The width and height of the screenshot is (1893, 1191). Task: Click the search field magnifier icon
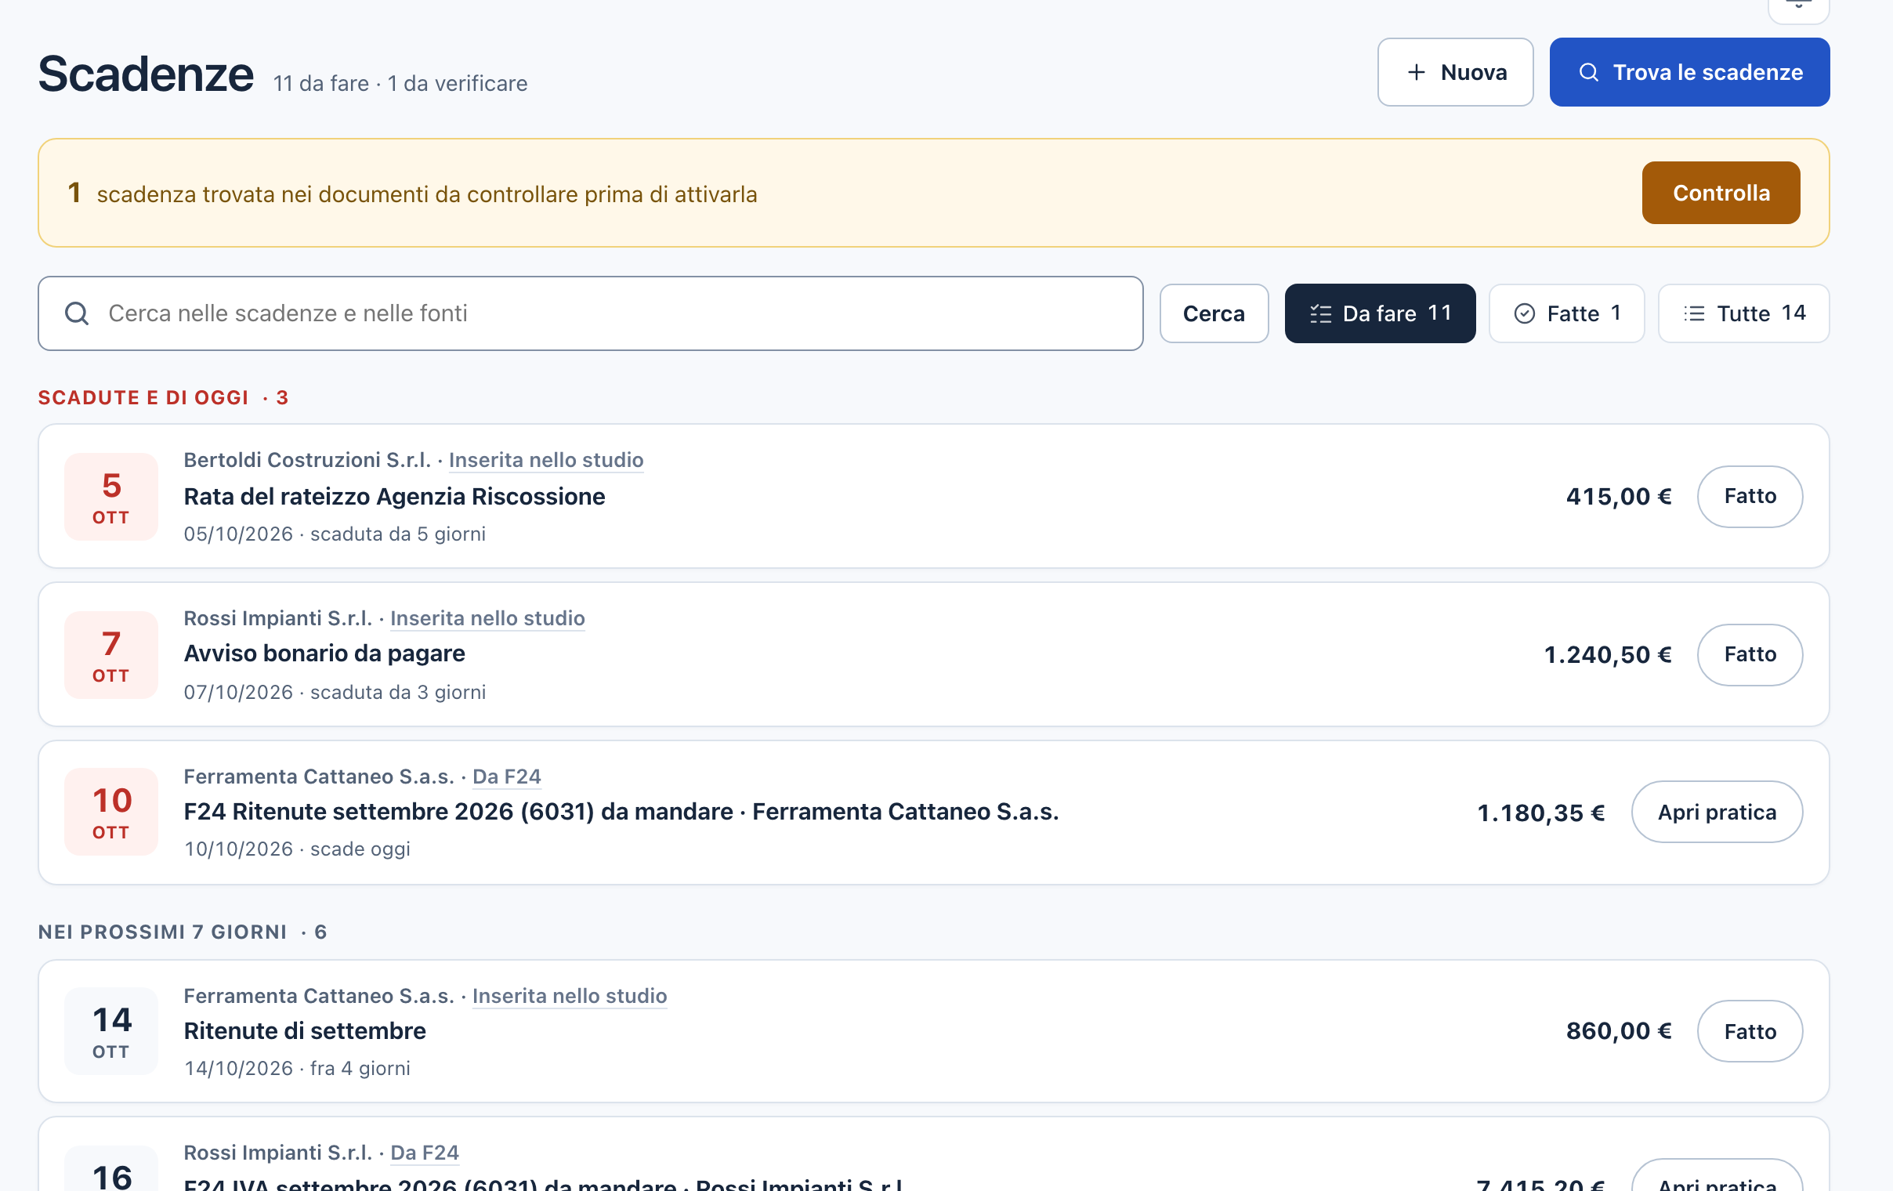[77, 313]
